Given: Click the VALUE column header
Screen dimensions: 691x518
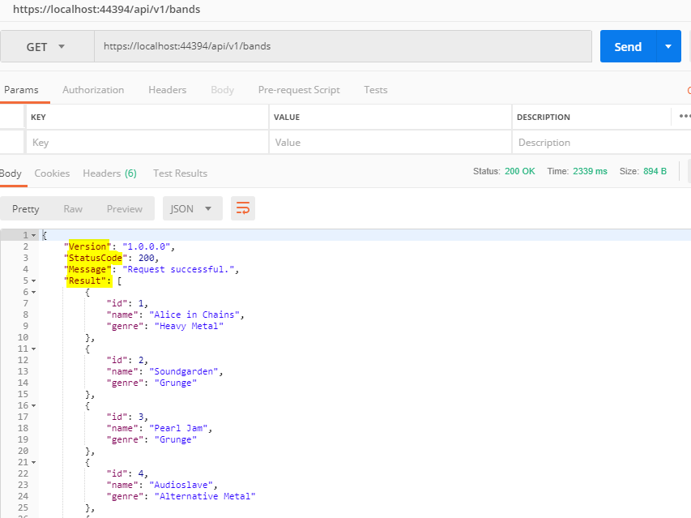Looking at the screenshot, I should (287, 118).
